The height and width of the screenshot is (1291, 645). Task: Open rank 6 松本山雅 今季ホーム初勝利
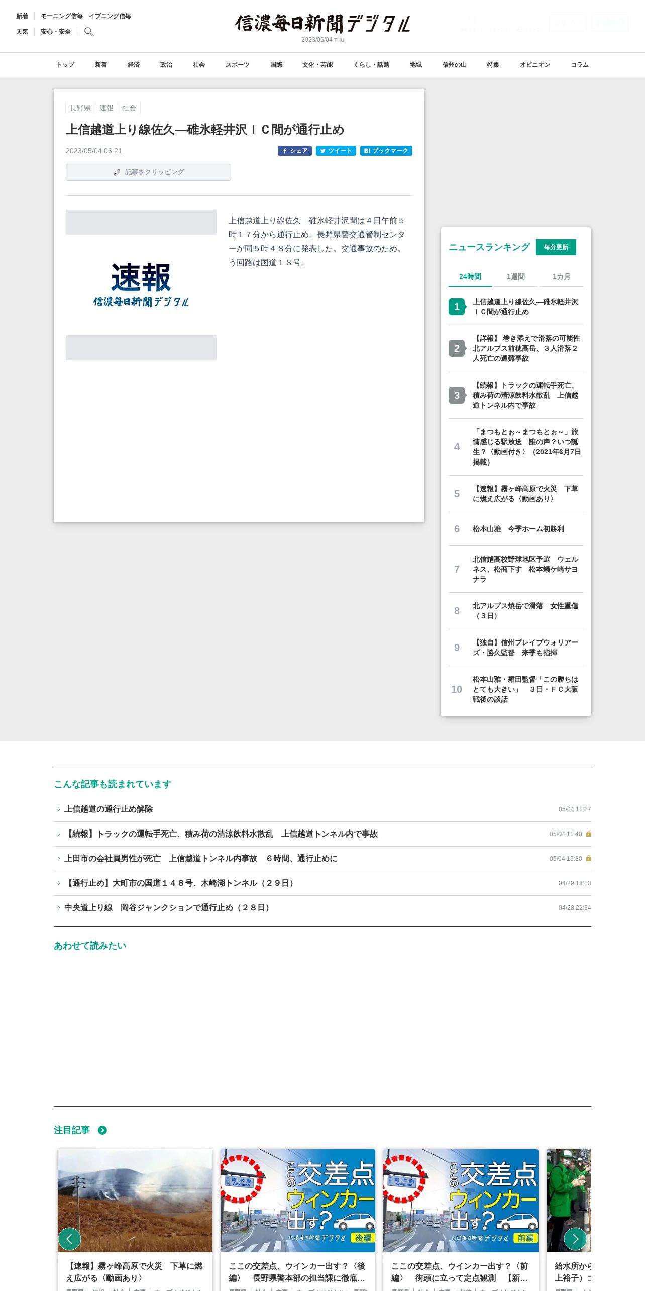pos(516,529)
